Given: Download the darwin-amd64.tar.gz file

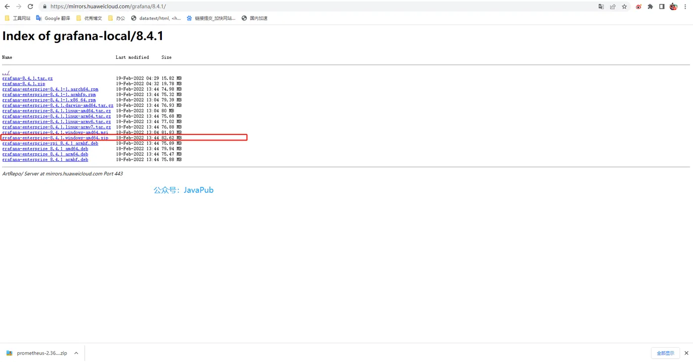Looking at the screenshot, I should point(57,105).
